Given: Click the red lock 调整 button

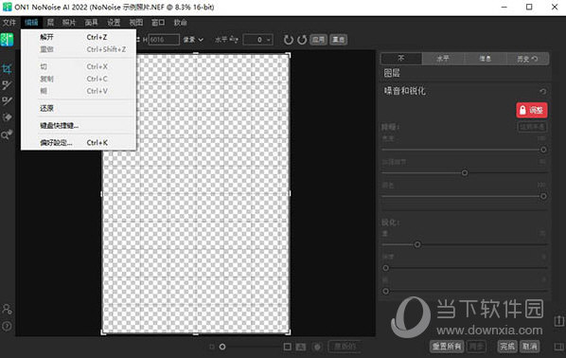Looking at the screenshot, I should (532, 110).
